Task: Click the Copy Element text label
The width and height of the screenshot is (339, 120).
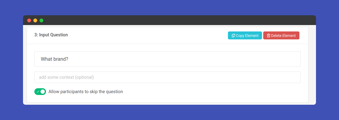Action: (x=247, y=36)
